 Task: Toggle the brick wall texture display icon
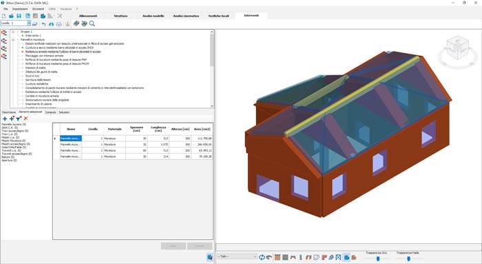point(277,257)
